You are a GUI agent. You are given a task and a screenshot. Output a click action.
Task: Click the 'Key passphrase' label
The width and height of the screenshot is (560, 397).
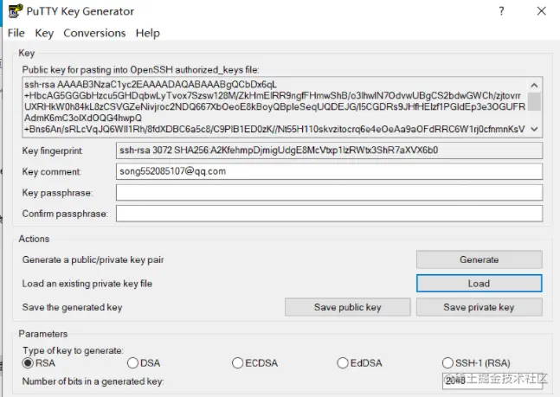pyautogui.click(x=57, y=193)
